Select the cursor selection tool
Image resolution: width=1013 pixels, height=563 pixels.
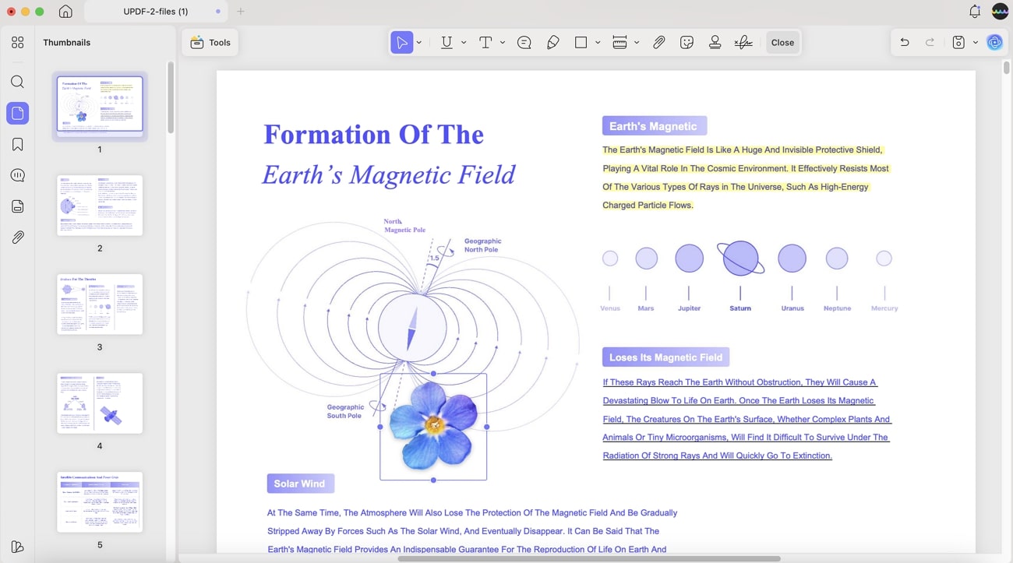[401, 43]
